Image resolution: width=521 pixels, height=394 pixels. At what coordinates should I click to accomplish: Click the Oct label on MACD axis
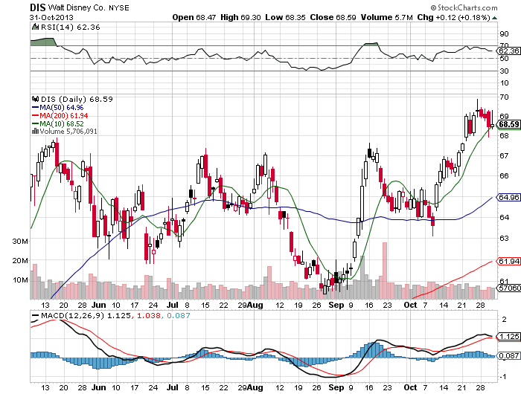coord(410,387)
